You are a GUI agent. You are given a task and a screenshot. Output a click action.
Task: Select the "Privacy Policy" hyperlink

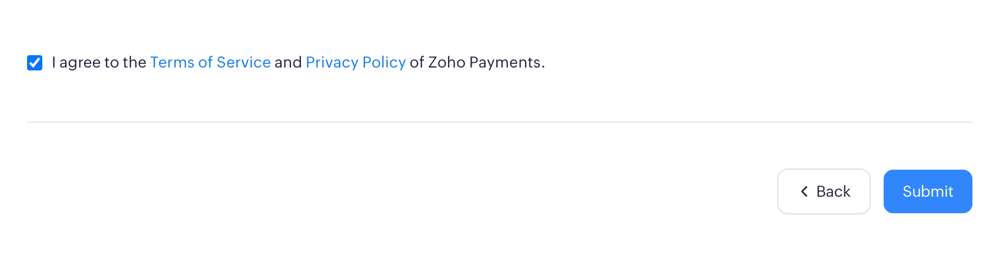356,62
